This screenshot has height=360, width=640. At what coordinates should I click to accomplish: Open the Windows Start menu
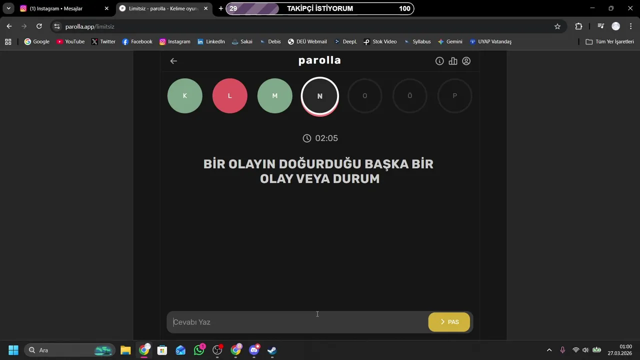point(13,350)
